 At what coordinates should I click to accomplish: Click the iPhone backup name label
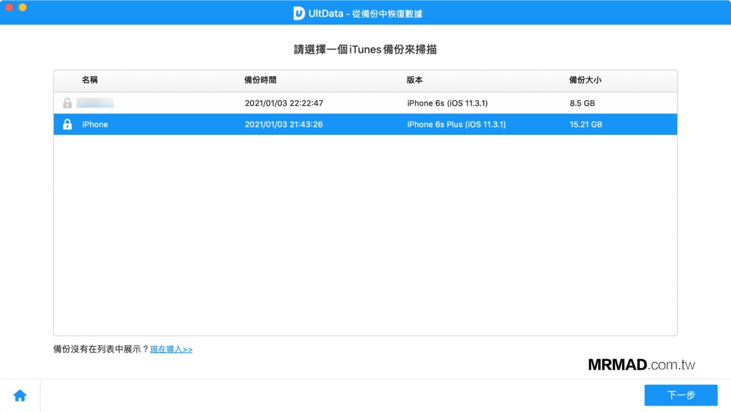pyautogui.click(x=94, y=124)
